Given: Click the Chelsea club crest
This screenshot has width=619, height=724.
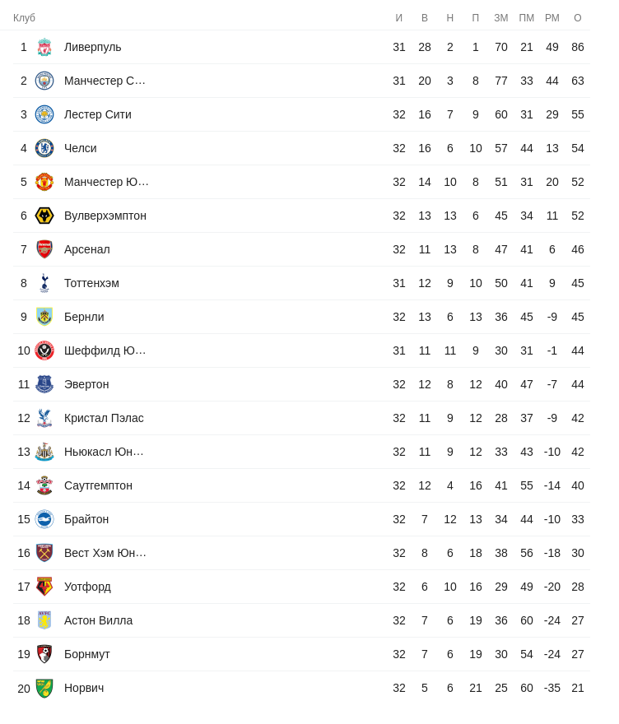Looking at the screenshot, I should tap(44, 148).
